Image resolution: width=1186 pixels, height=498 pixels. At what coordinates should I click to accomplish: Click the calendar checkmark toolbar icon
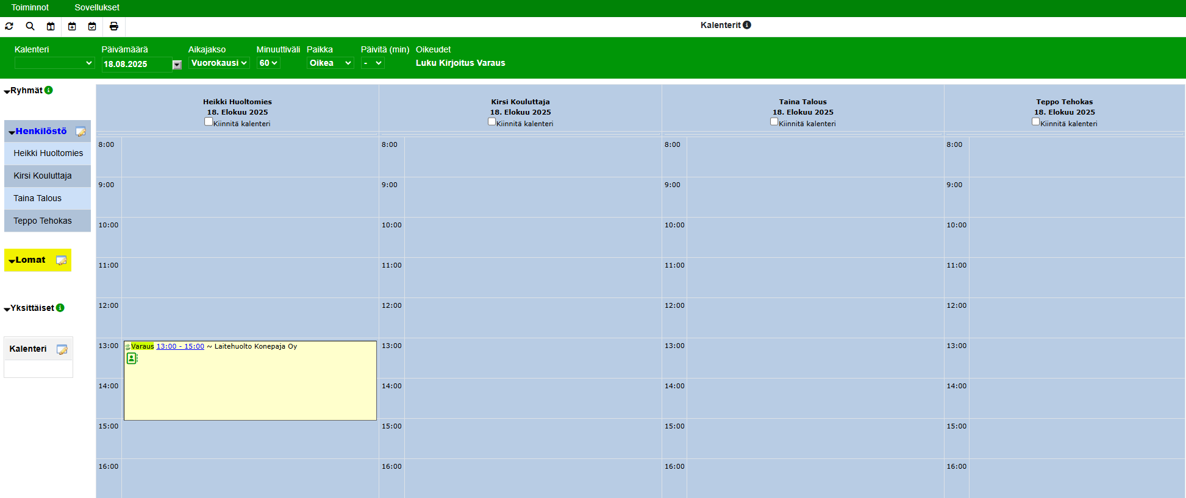(x=92, y=26)
